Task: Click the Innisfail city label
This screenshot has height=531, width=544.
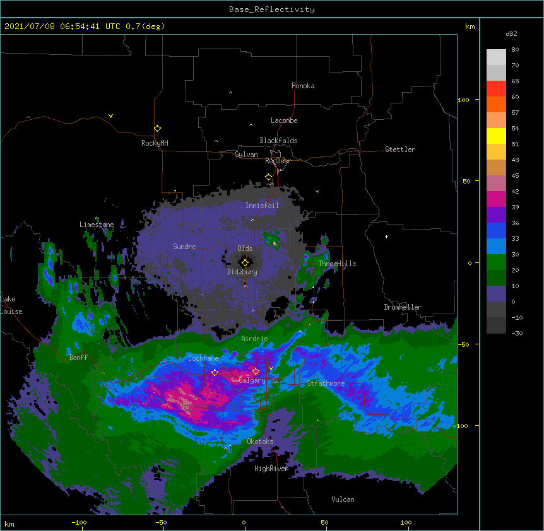Action: tap(262, 206)
